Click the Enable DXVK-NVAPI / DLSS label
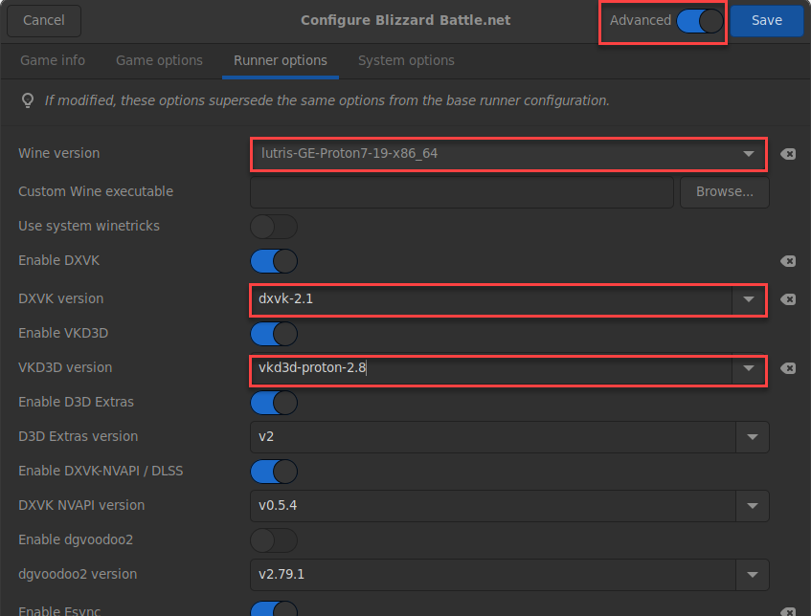 [x=101, y=471]
